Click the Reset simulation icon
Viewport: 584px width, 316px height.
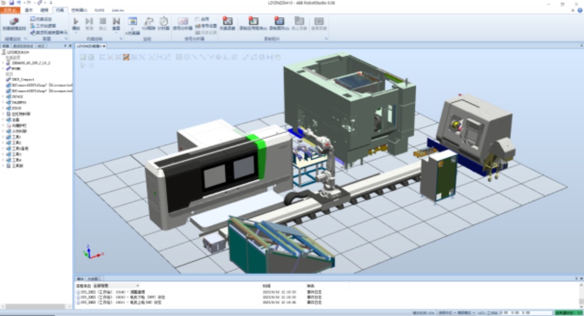coord(116,23)
